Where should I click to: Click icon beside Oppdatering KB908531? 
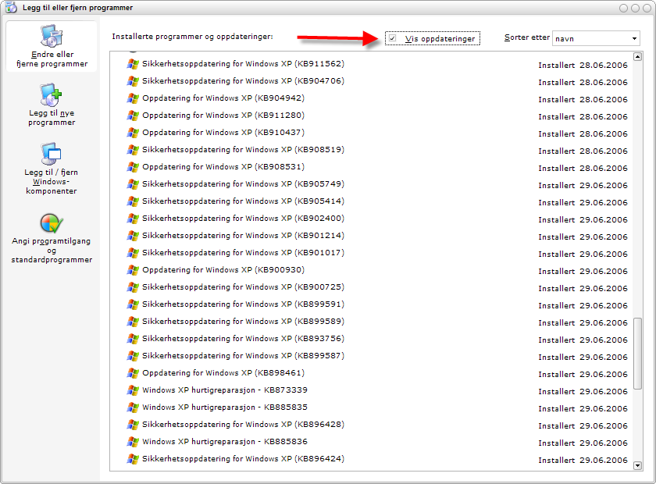coord(133,167)
